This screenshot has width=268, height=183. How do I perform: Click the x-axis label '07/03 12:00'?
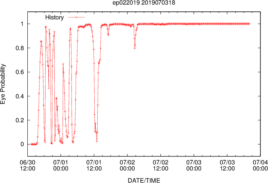tap(227, 166)
